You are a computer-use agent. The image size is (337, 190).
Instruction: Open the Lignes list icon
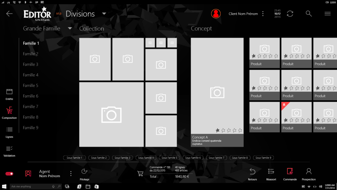tap(9, 130)
